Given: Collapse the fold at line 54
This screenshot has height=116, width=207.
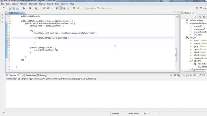Looking at the screenshot, I should [11, 21].
